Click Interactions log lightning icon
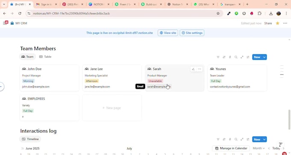This screenshot has height=155, width=291. click(x=230, y=139)
